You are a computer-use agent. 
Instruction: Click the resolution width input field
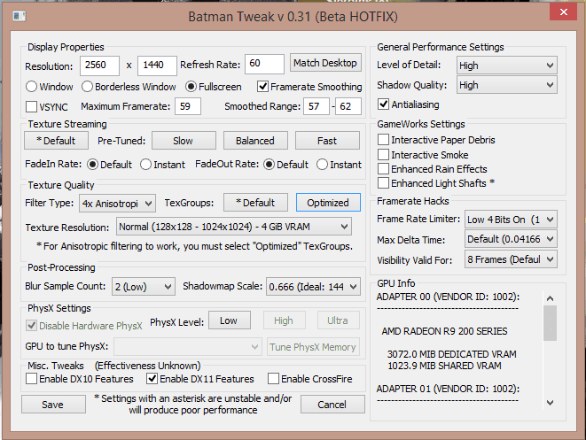99,65
